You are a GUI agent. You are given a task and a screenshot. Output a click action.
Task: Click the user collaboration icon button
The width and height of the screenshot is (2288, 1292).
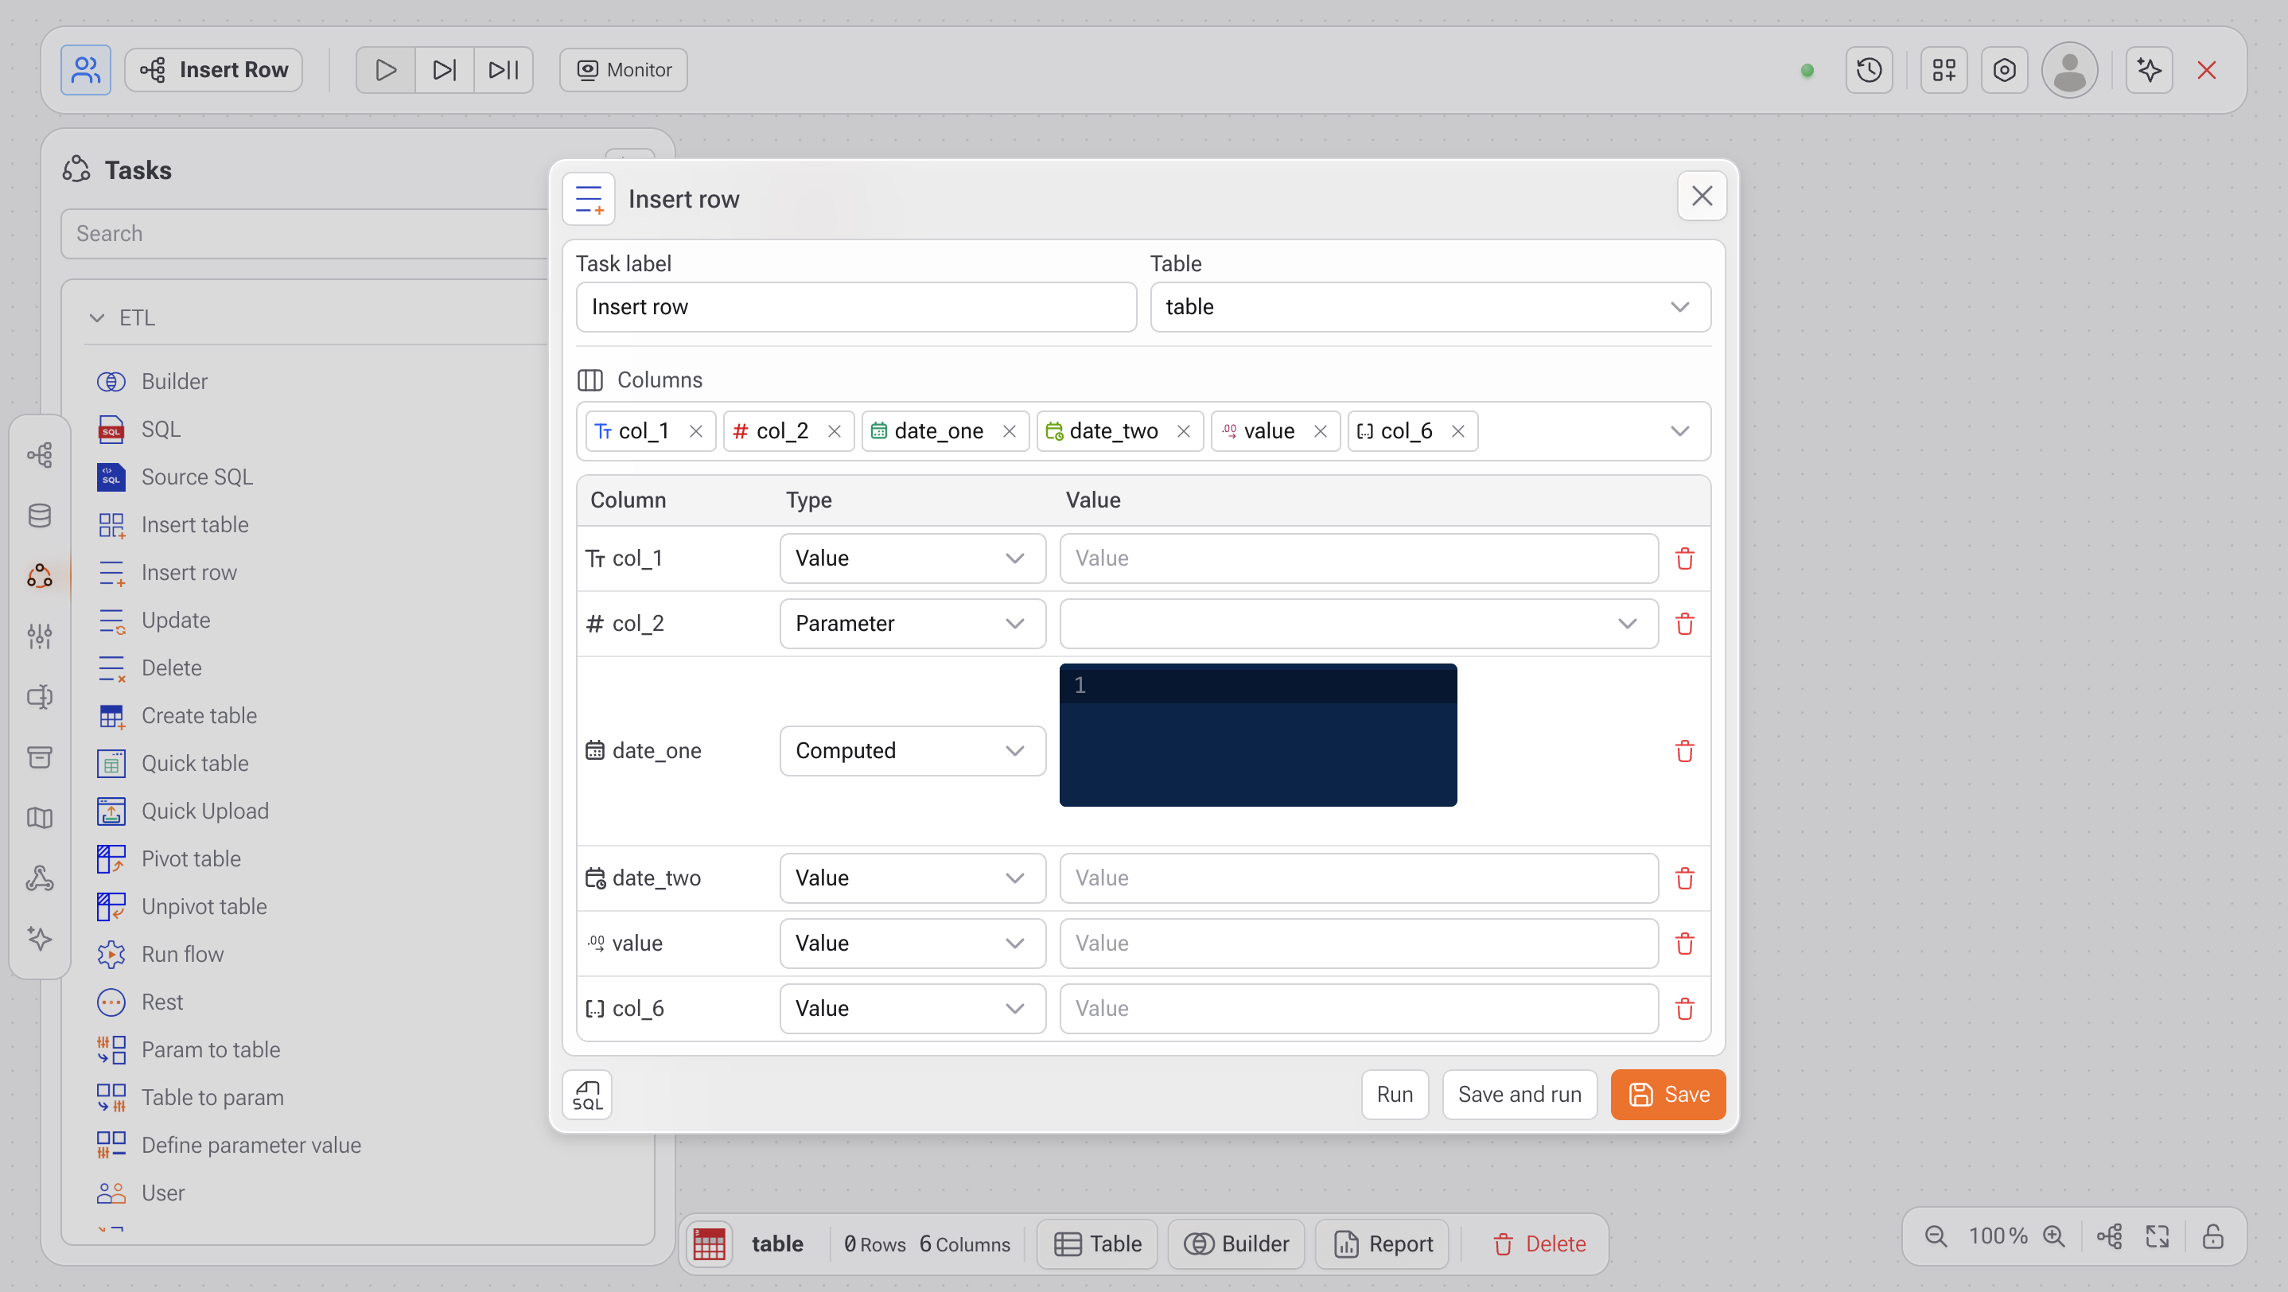click(85, 70)
